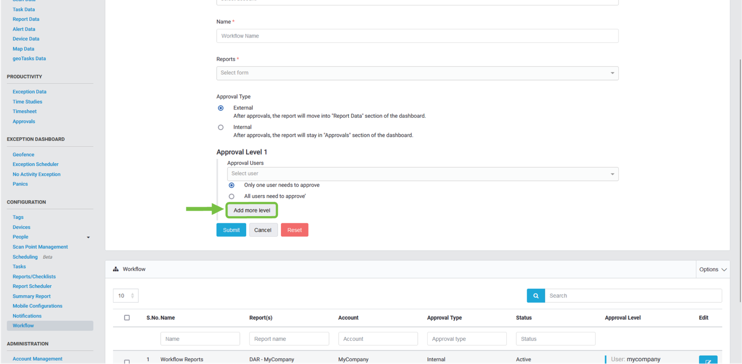Expand the Options menu in Workflow panel
Screen dimensions: 742x364
712,269
